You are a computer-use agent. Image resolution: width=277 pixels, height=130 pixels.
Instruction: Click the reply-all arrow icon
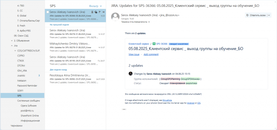point(247,15)
